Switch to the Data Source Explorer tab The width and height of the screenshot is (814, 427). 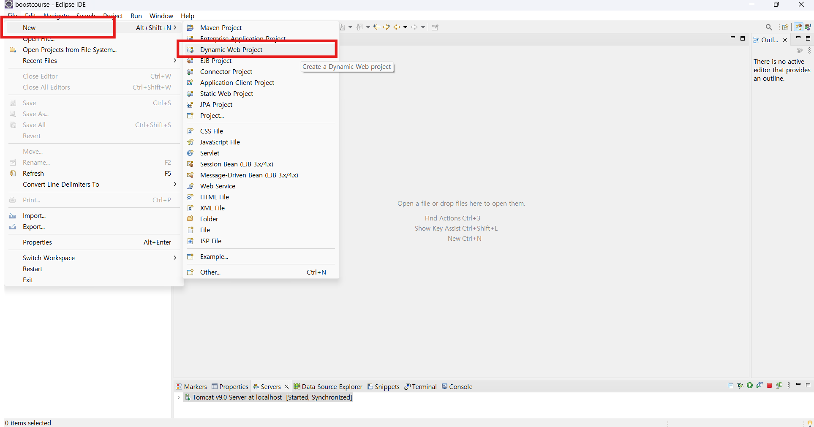click(x=328, y=386)
